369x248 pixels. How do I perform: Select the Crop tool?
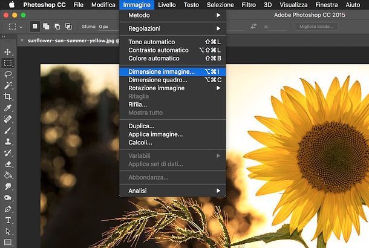8,96
